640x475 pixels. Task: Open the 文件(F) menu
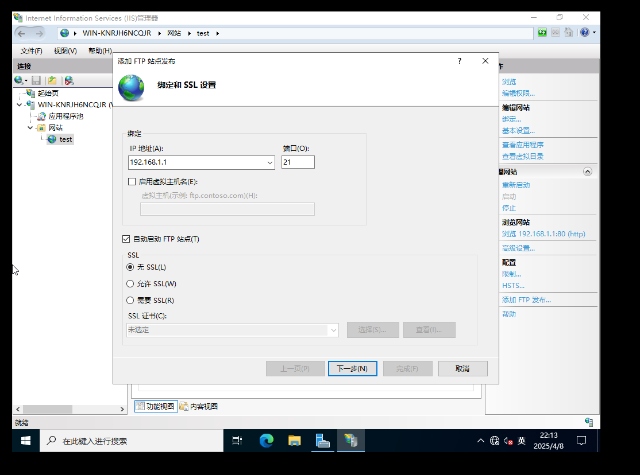click(32, 50)
